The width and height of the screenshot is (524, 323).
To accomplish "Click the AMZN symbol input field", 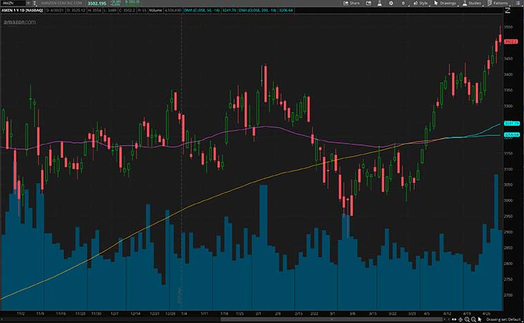I will (11, 3).
